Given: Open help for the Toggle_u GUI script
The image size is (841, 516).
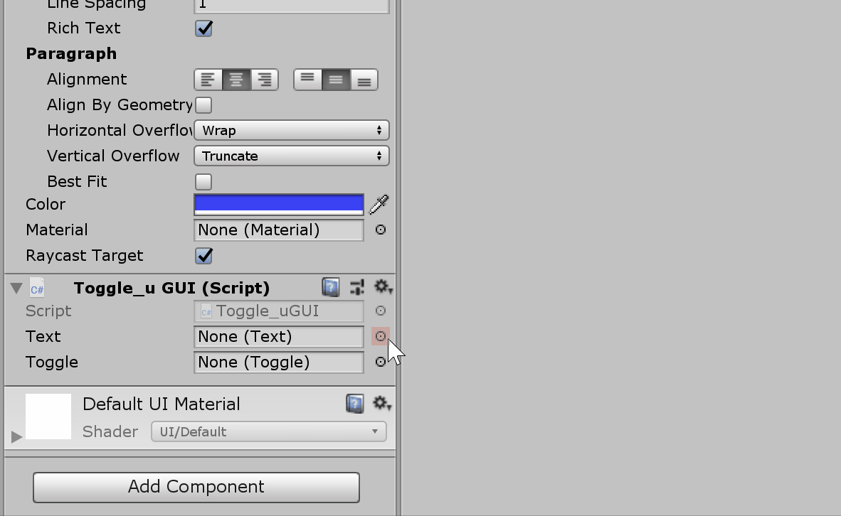Looking at the screenshot, I should [x=329, y=287].
